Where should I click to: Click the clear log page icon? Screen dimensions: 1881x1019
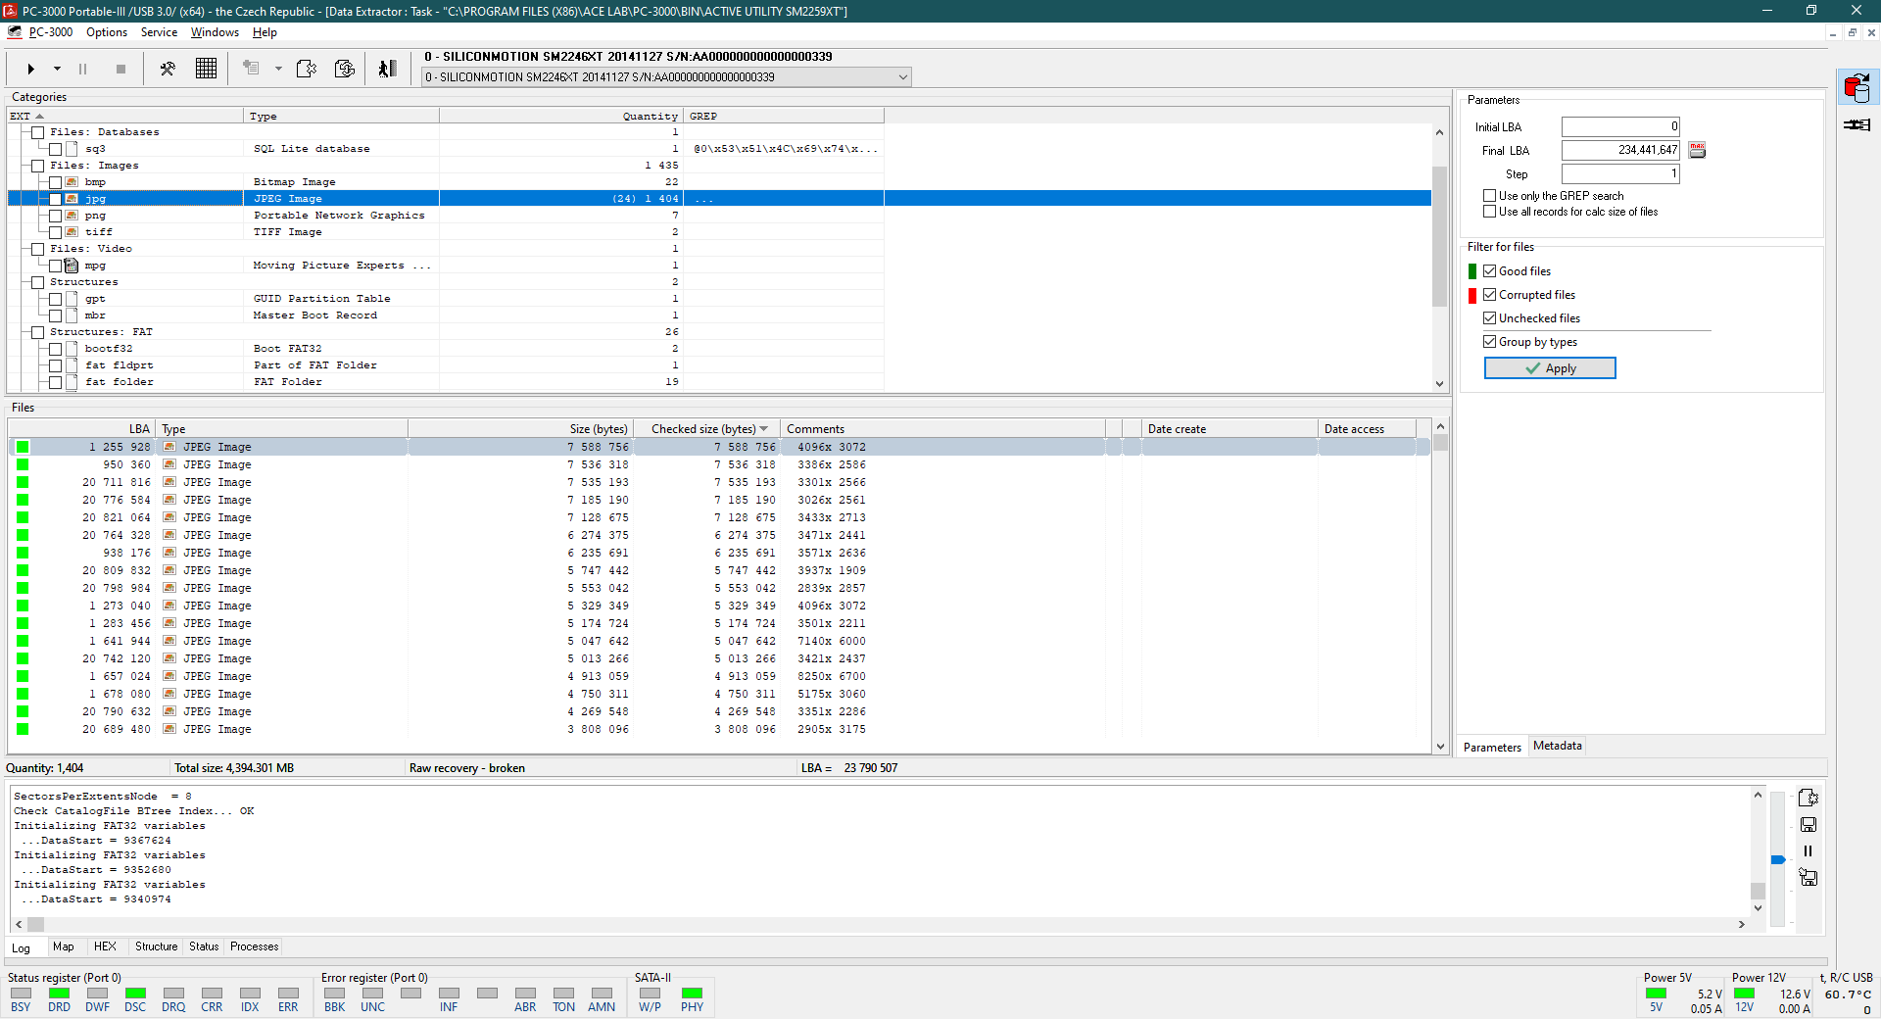coord(1809,798)
